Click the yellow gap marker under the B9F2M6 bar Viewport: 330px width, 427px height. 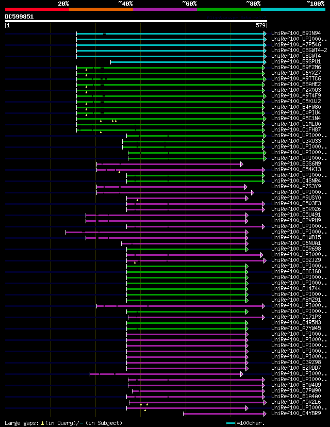click(86, 70)
